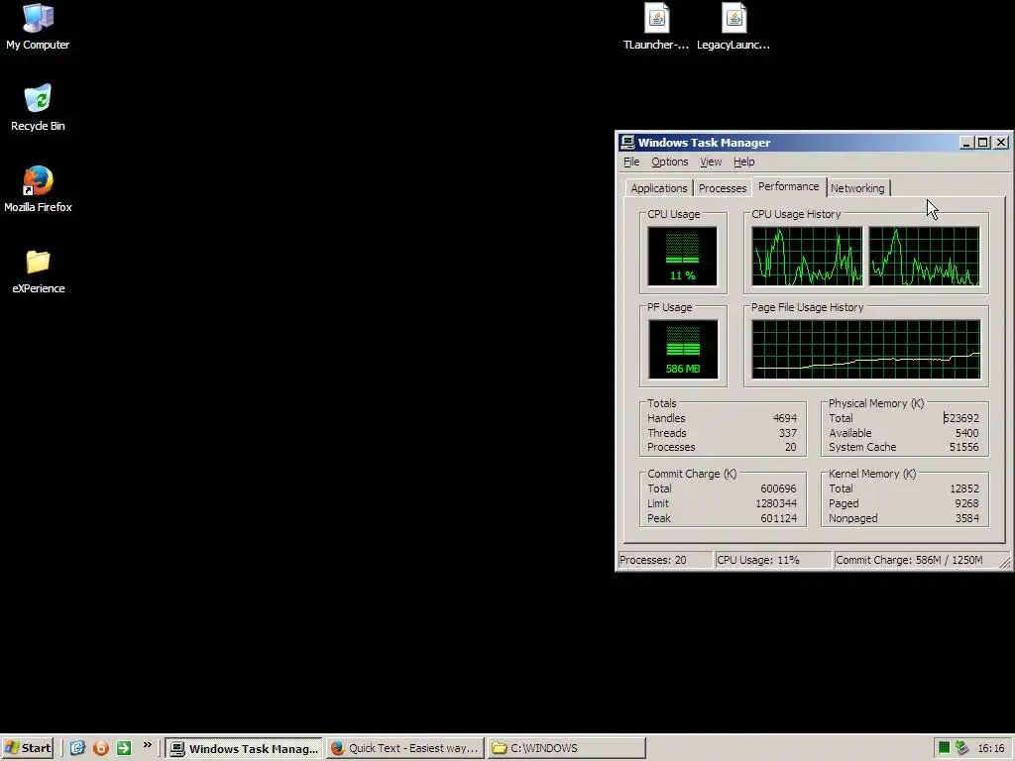The image size is (1015, 761).
Task: Open the Options menu
Action: (x=669, y=162)
